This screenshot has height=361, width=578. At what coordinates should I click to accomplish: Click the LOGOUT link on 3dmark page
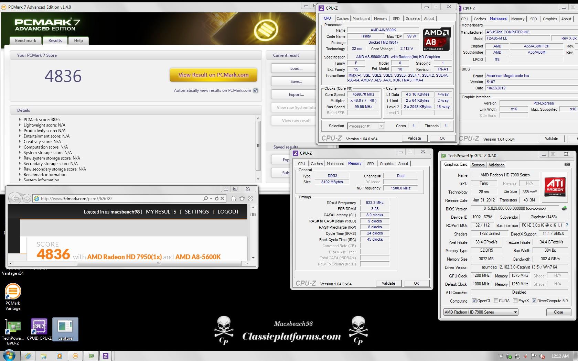pyautogui.click(x=228, y=212)
